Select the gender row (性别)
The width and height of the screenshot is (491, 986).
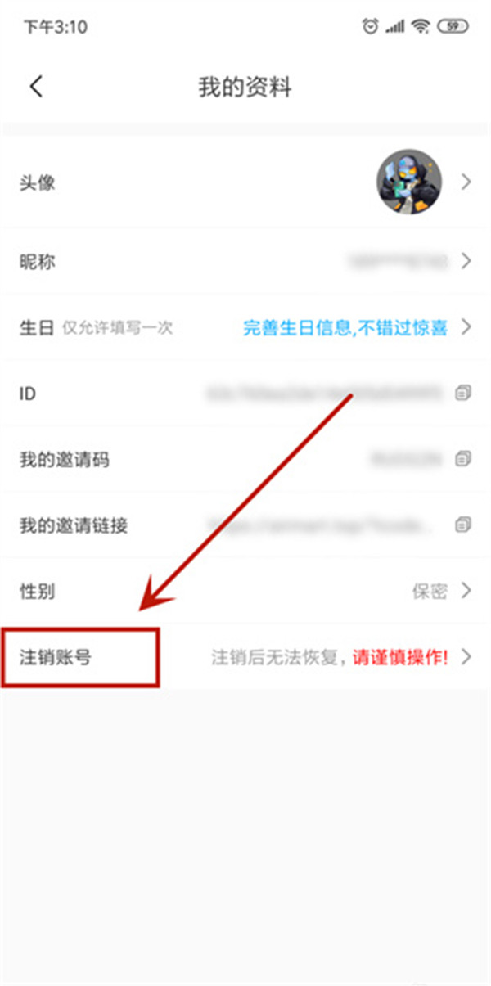(245, 590)
